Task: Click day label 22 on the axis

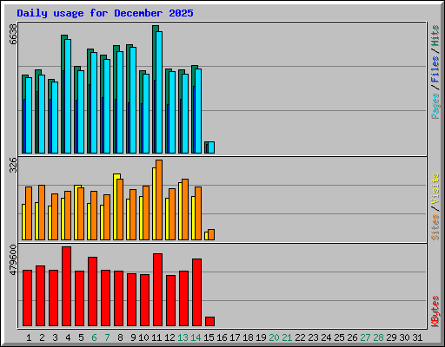Action: coord(300,337)
